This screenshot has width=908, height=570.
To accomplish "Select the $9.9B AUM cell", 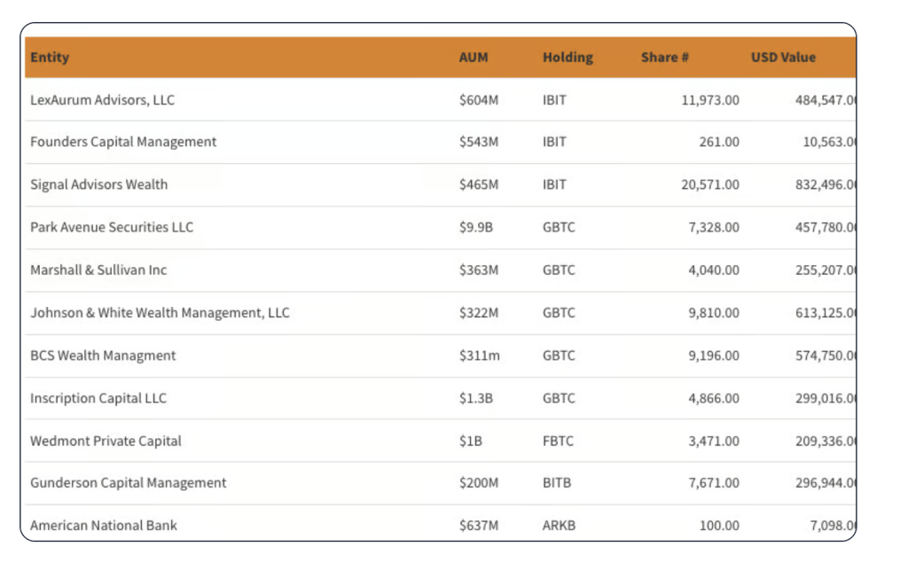I will [x=477, y=227].
